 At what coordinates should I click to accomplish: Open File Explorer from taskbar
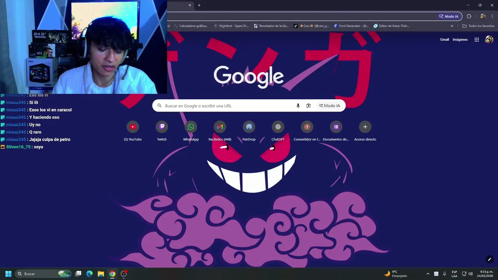click(x=101, y=274)
